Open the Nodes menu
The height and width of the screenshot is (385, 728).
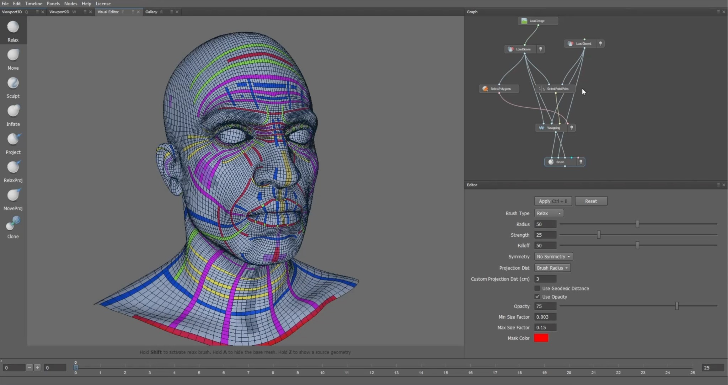pyautogui.click(x=70, y=4)
